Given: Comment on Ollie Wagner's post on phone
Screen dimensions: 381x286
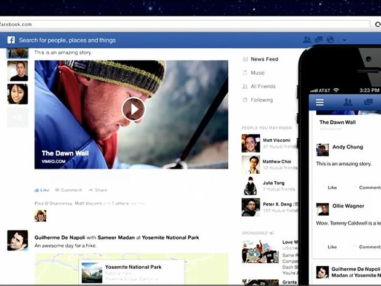Looking at the screenshot, I should (369, 247).
